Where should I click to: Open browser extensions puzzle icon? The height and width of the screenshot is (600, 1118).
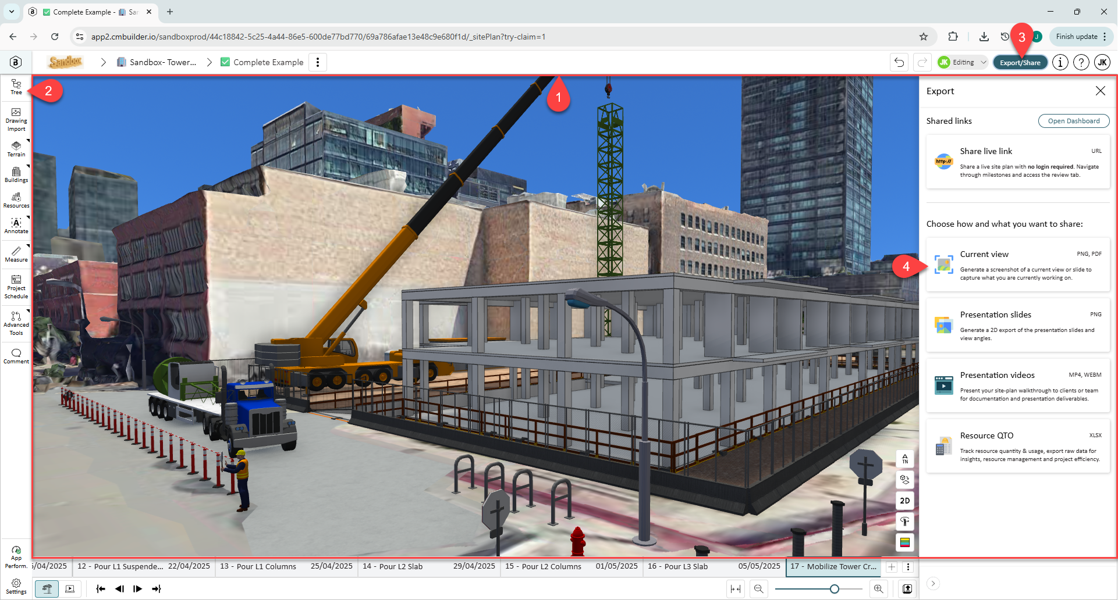point(953,37)
